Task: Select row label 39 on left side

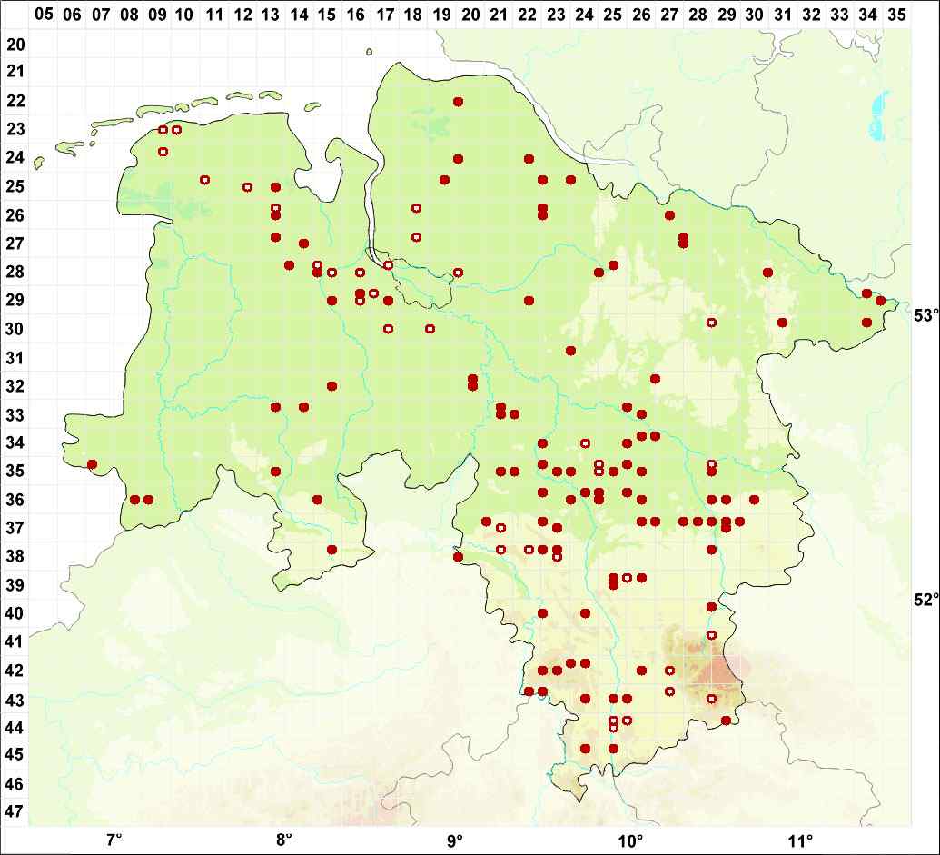Action: [x=16, y=584]
